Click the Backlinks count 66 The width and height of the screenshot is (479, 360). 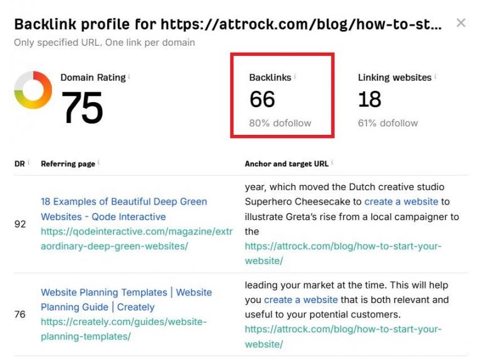coord(262,100)
